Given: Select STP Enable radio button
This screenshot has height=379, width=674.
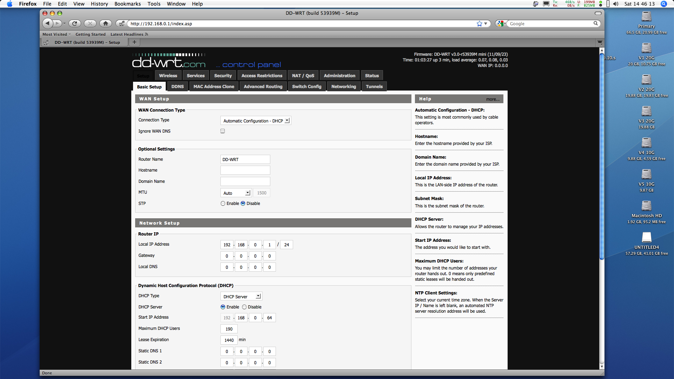Looking at the screenshot, I should (223, 203).
